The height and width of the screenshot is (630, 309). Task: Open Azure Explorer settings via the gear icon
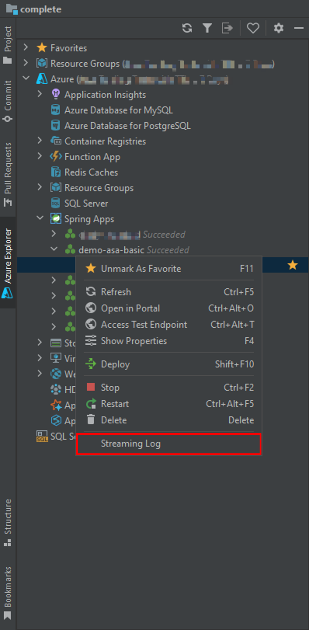point(278,28)
